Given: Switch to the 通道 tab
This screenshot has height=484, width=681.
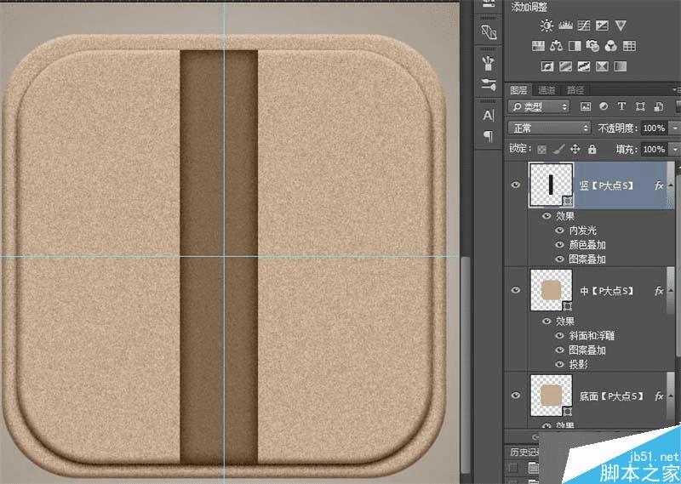Looking at the screenshot, I should pos(547,90).
